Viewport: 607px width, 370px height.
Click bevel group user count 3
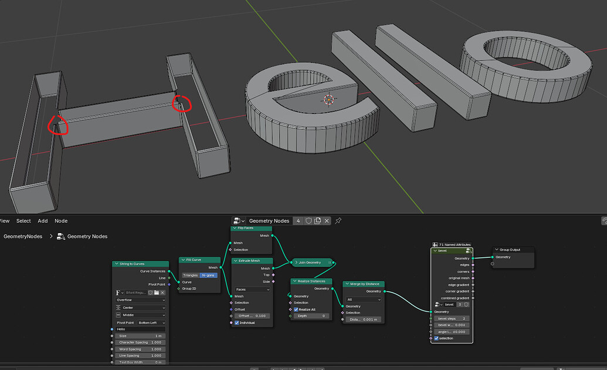pyautogui.click(x=460, y=305)
